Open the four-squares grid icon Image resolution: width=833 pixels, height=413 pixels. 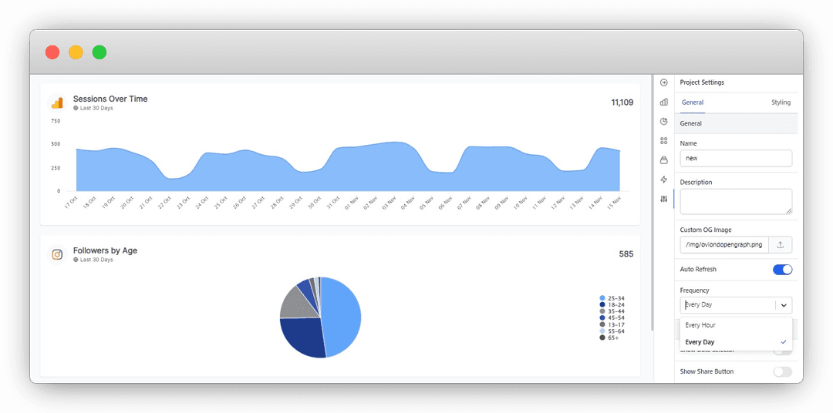pos(663,141)
